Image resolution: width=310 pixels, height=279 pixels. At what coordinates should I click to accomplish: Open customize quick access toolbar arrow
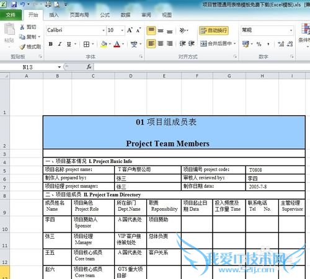(x=66, y=4)
